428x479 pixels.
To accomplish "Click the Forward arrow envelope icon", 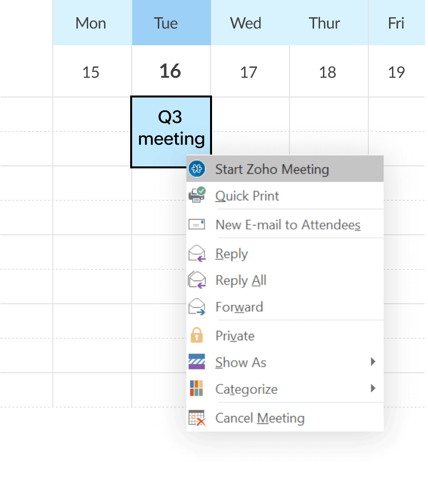I will click(x=197, y=306).
